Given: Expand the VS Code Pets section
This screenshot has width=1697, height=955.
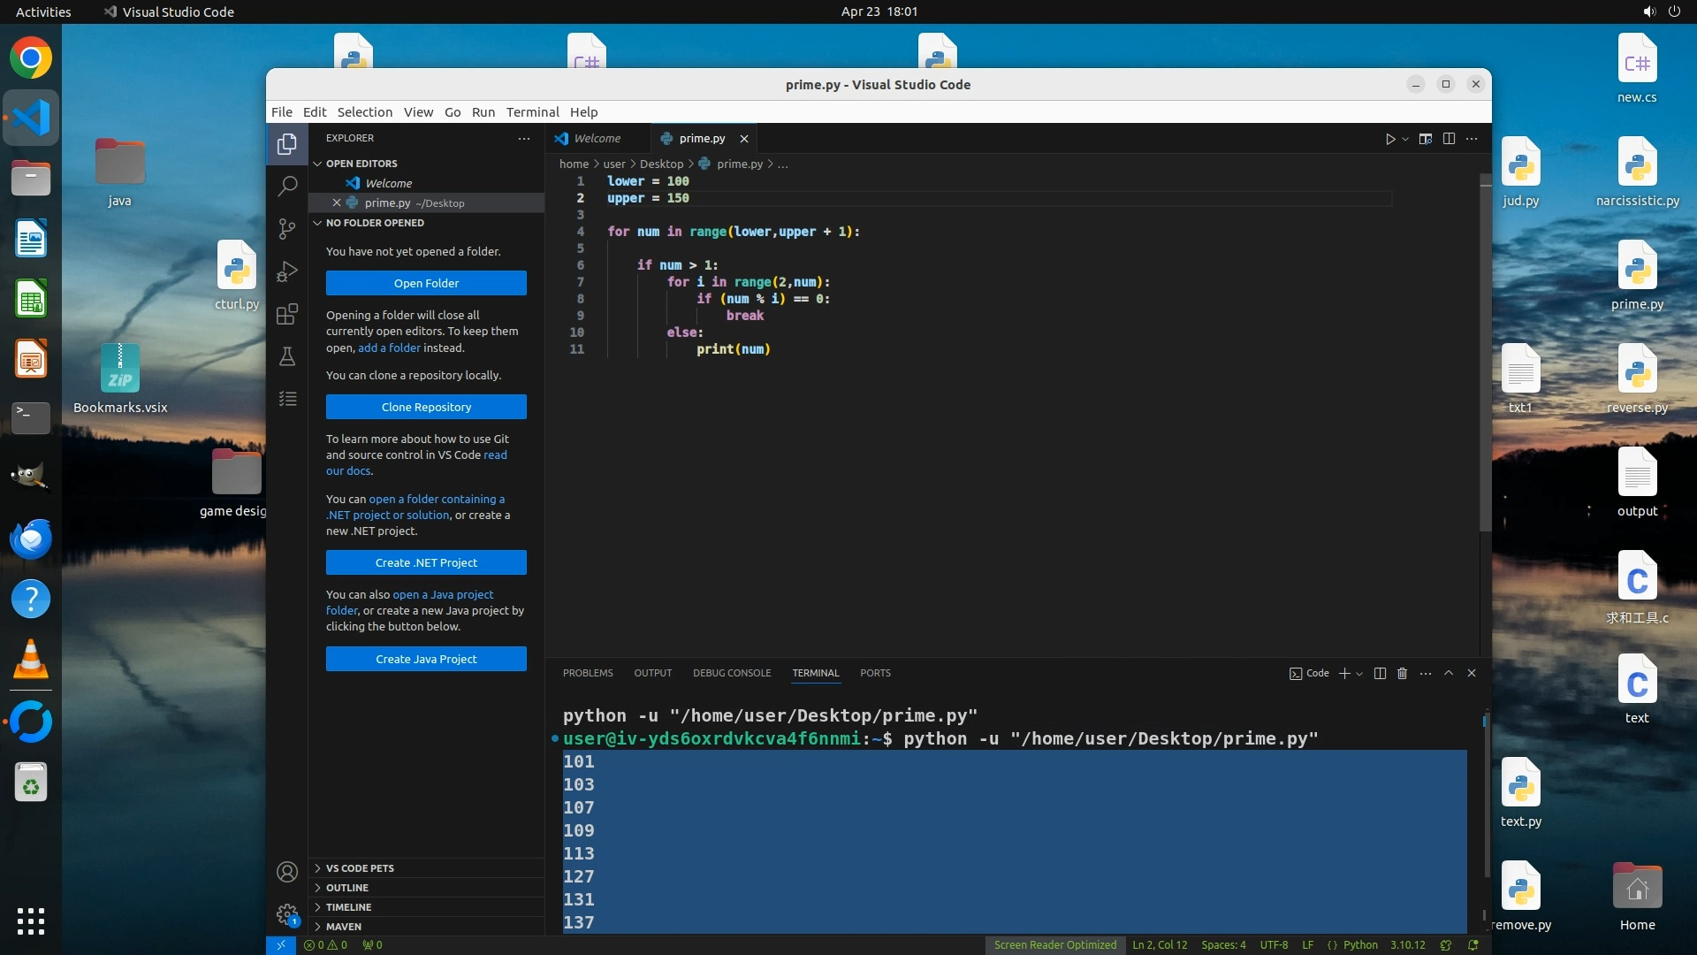Looking at the screenshot, I should click(360, 868).
